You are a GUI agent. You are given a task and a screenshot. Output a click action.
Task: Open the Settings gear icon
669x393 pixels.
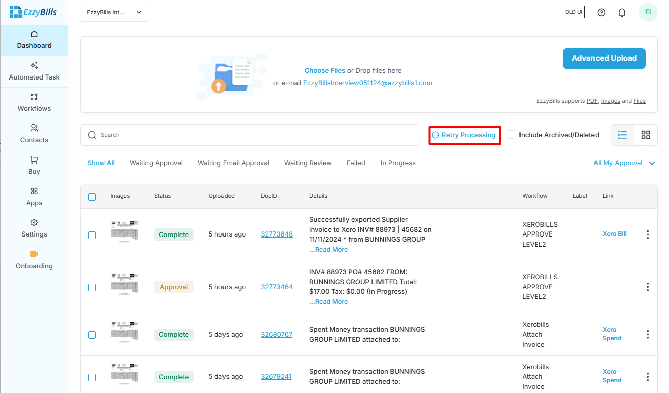(x=34, y=222)
